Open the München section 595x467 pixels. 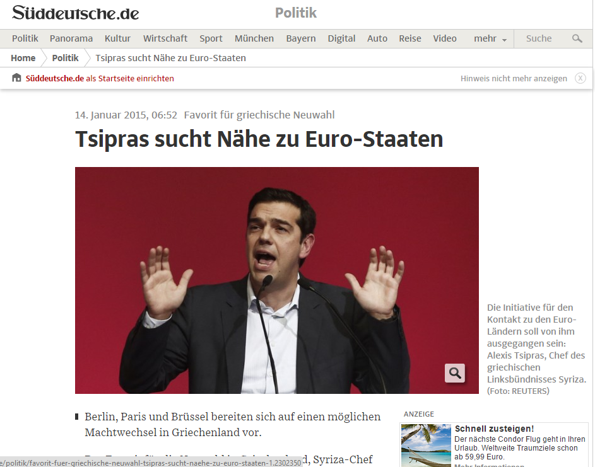254,38
